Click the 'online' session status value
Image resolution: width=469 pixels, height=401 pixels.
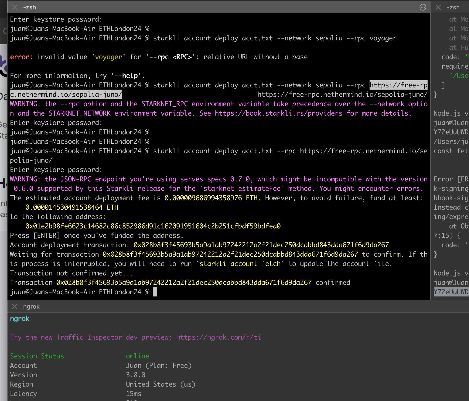tap(138, 356)
